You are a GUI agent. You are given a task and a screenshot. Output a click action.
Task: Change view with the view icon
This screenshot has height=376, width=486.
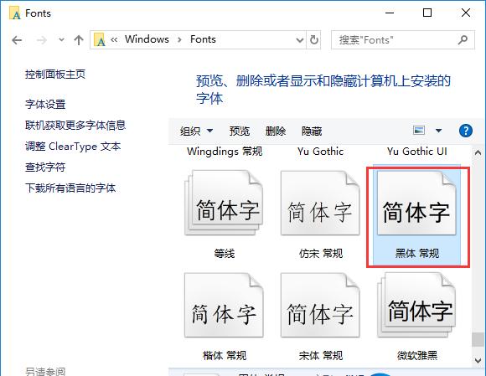[419, 131]
